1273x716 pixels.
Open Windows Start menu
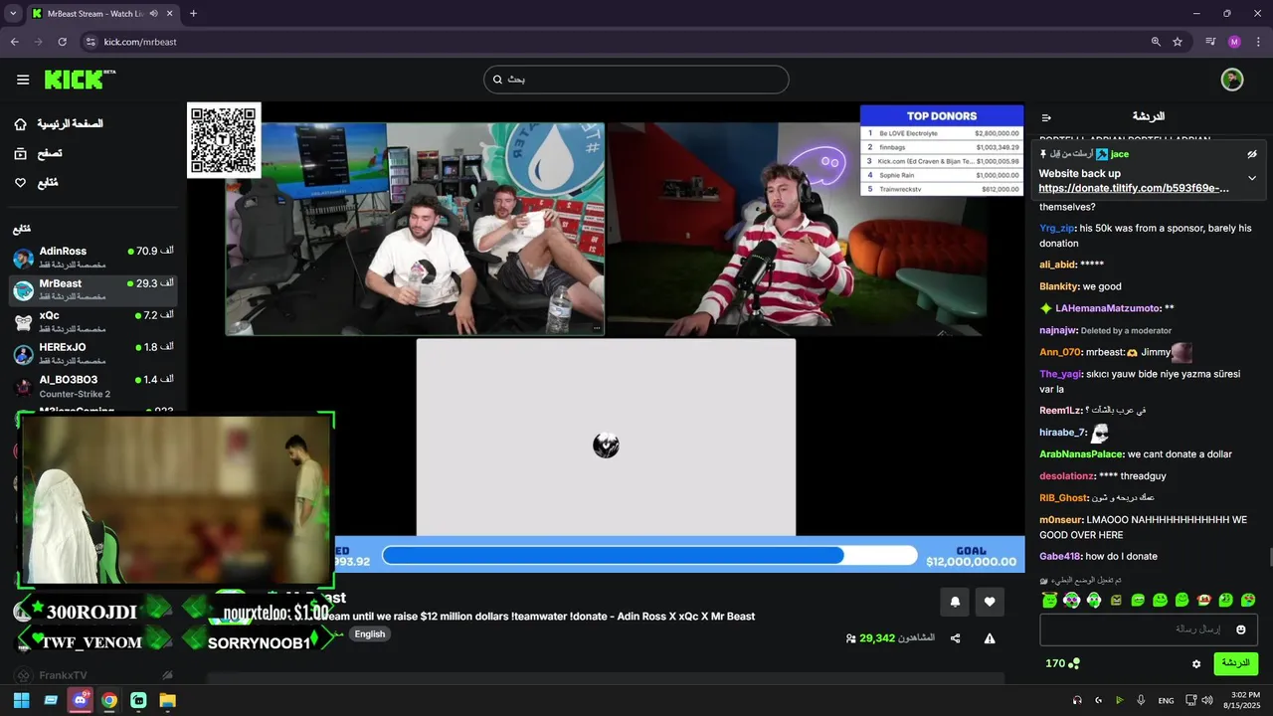point(21,700)
